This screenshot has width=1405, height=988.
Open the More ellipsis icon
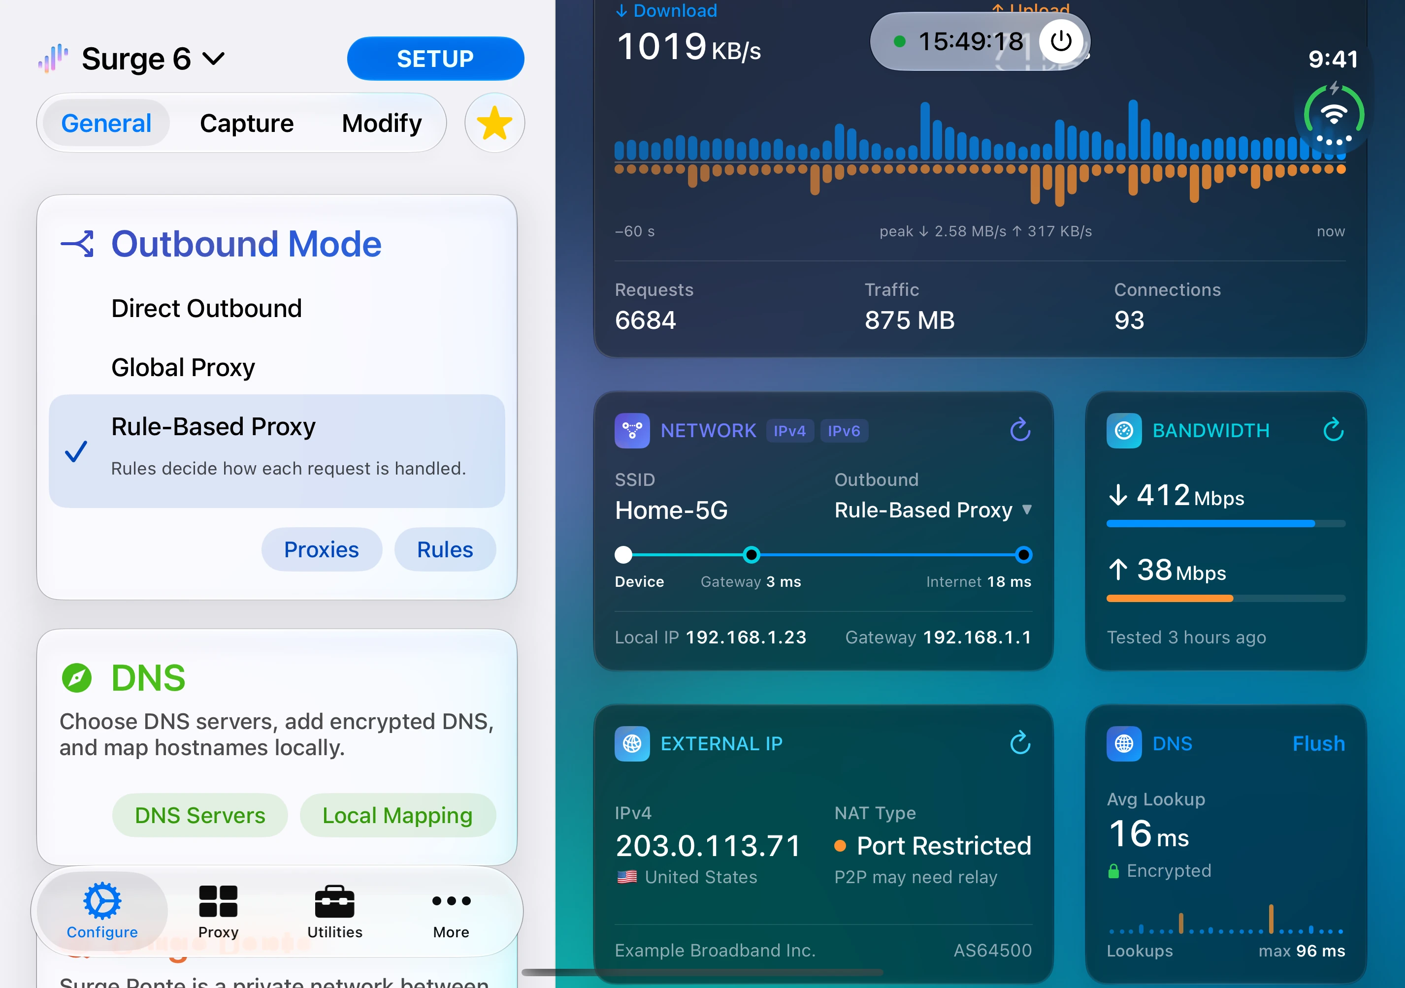coord(452,900)
